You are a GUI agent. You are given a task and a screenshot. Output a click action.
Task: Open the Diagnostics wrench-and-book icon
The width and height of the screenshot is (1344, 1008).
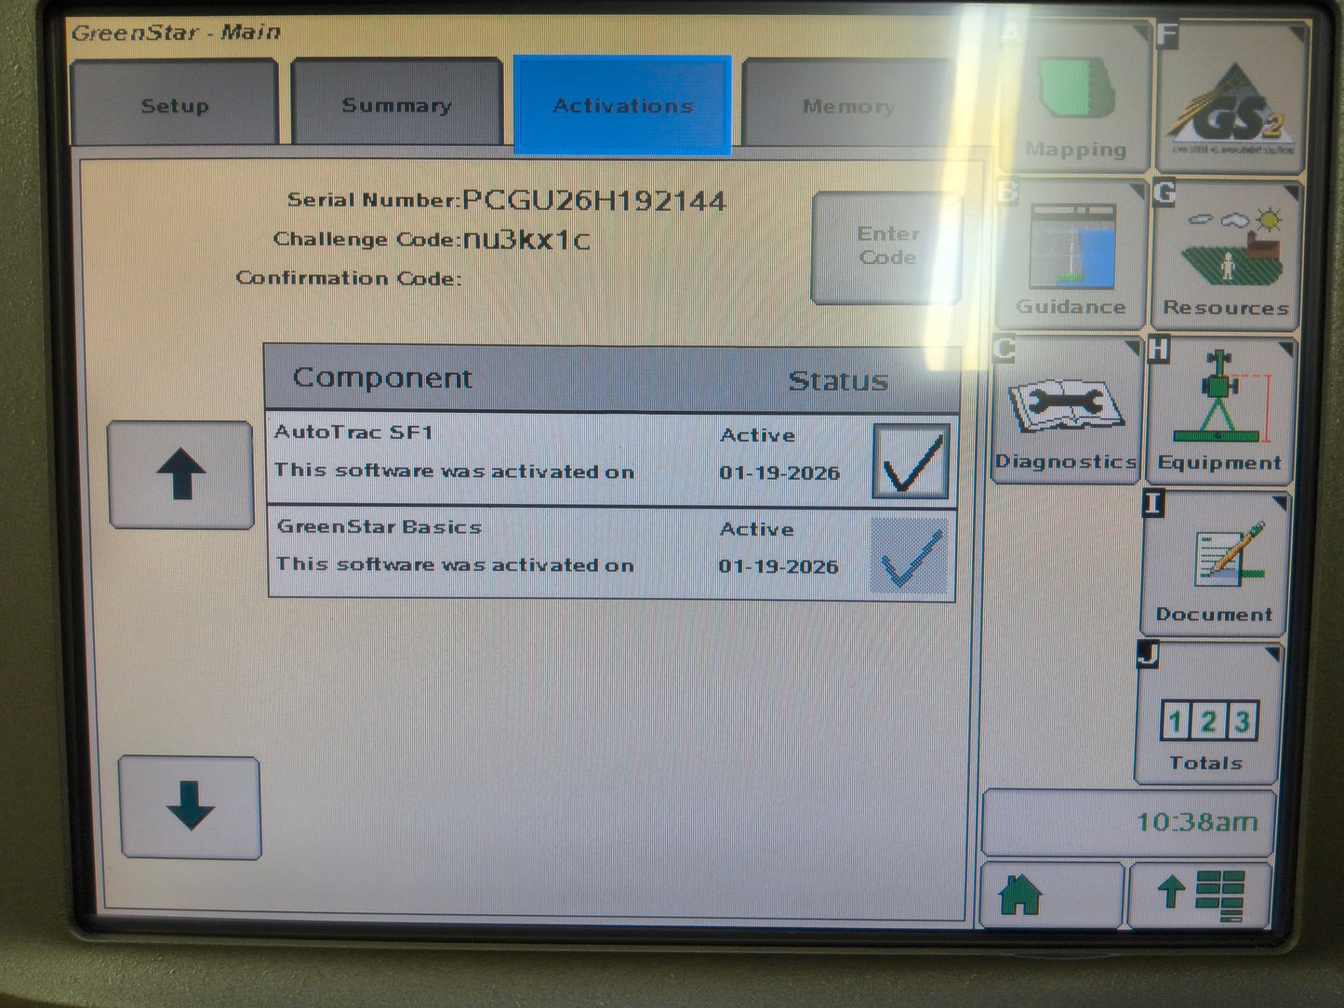[1066, 410]
